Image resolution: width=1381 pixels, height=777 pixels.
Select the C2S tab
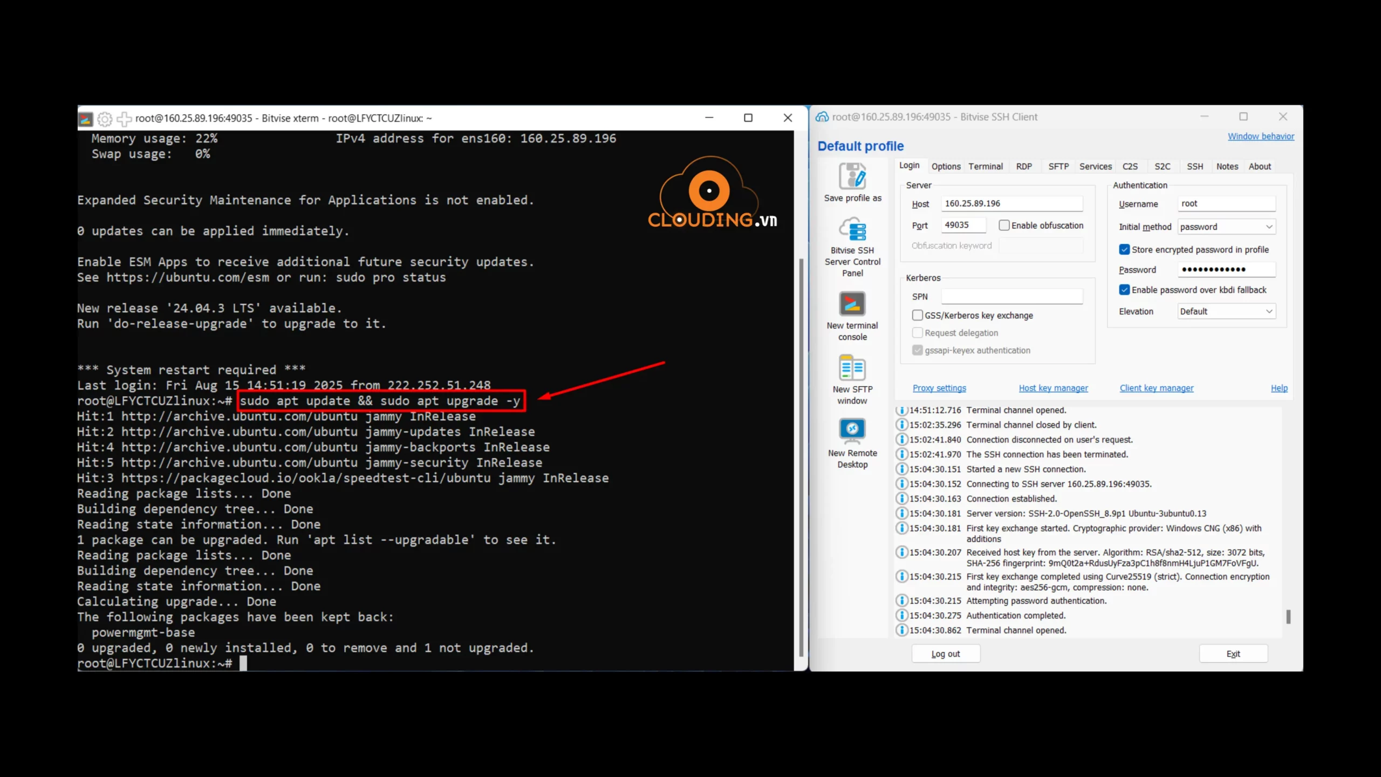(x=1130, y=167)
